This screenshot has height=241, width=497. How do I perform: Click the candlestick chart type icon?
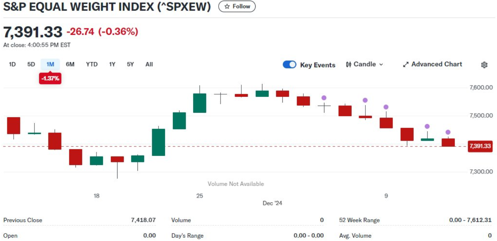pos(348,64)
